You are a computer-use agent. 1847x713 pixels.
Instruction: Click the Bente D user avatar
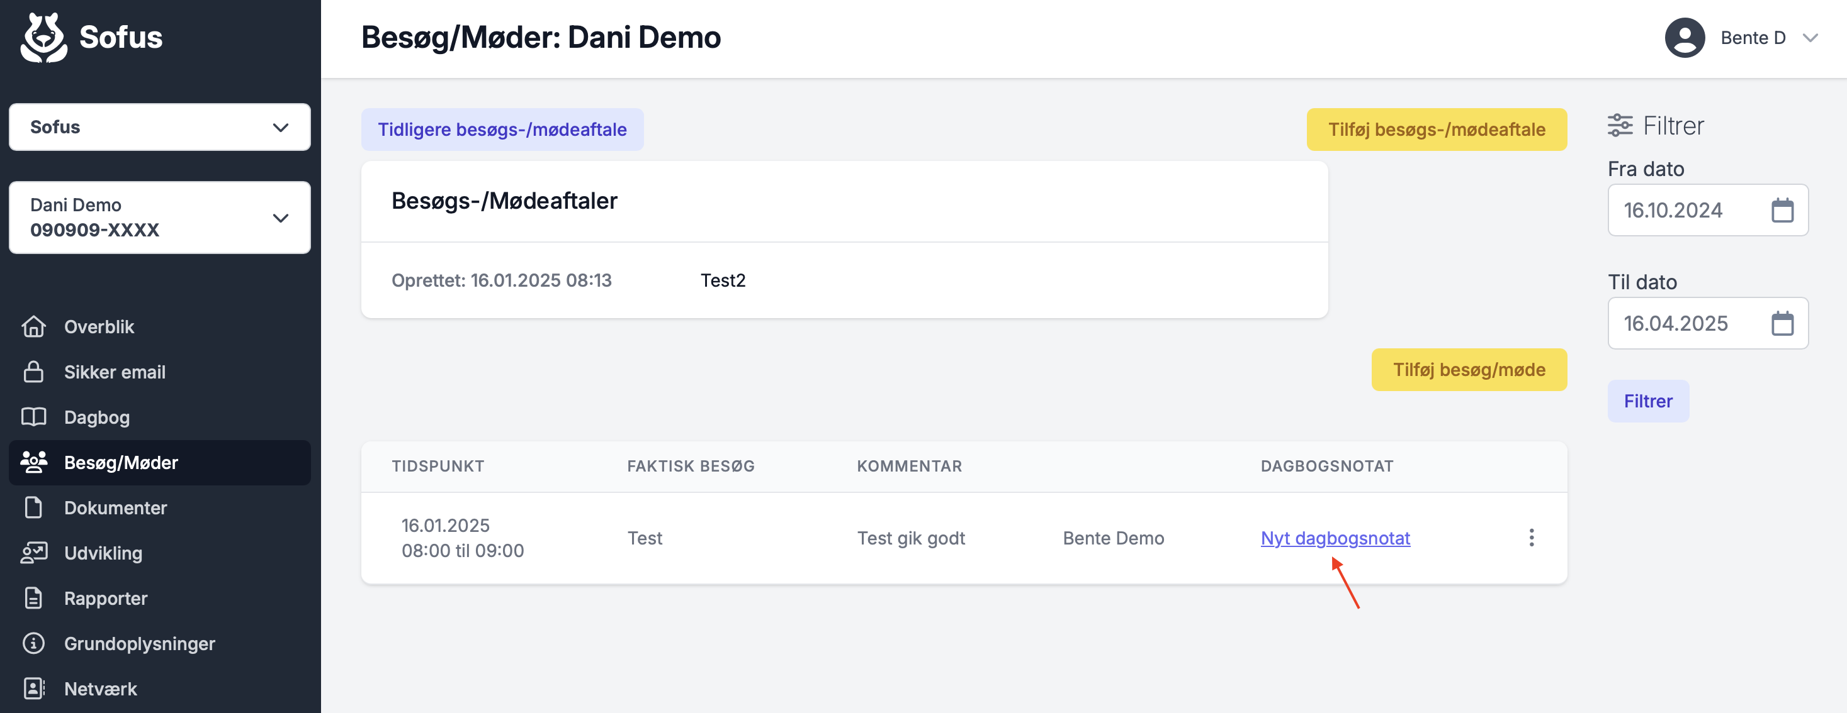click(x=1684, y=38)
